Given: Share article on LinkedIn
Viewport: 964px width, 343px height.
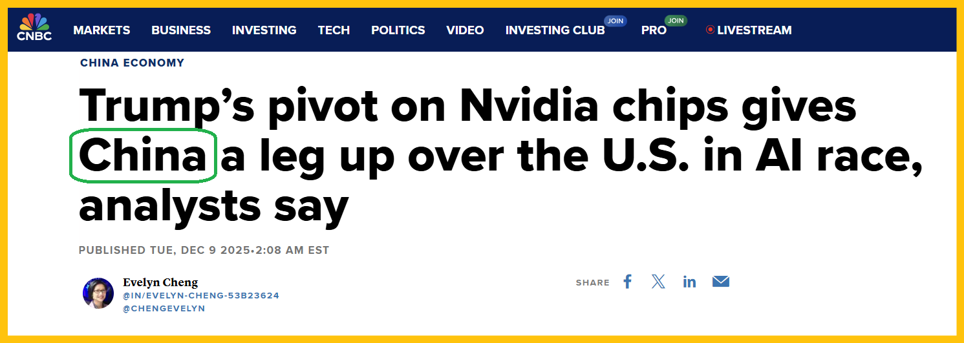Looking at the screenshot, I should coord(689,282).
